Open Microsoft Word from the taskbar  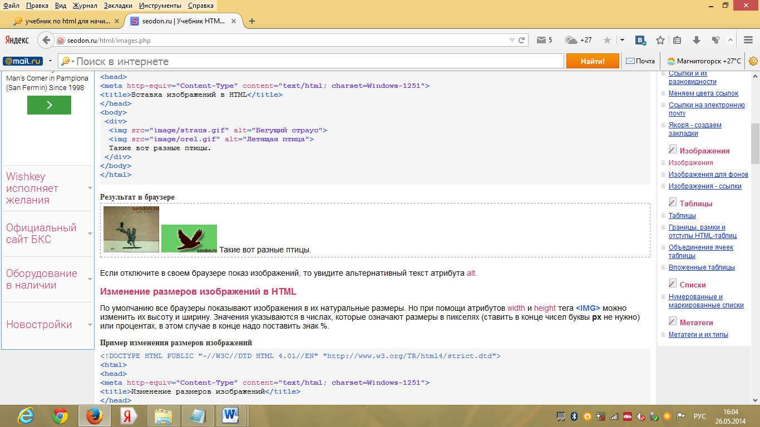[x=230, y=416]
